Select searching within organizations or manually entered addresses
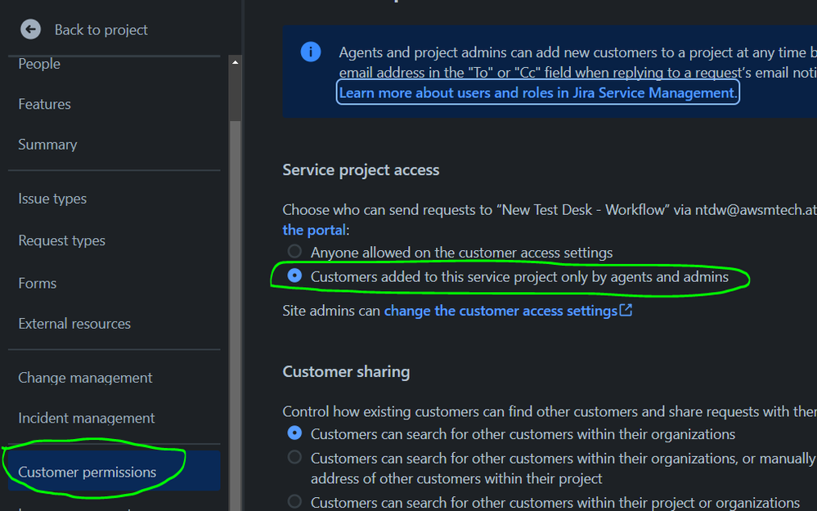This screenshot has width=817, height=511. (294, 457)
